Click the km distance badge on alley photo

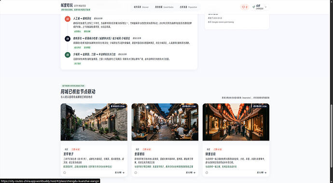[118, 106]
